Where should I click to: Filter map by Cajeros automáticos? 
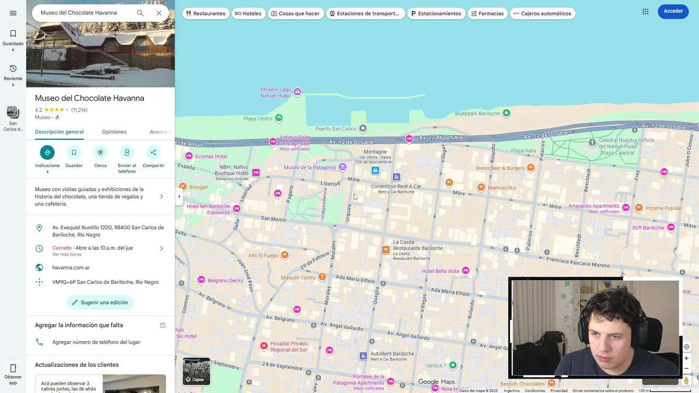pyautogui.click(x=542, y=13)
